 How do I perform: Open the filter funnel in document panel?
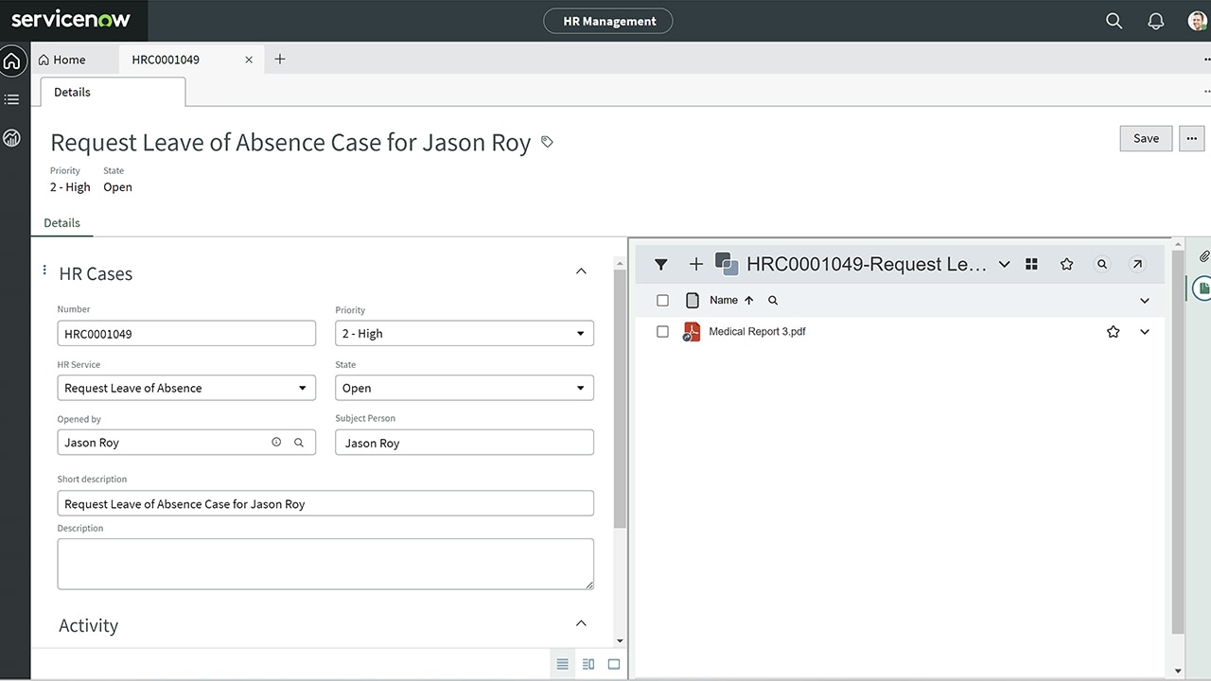661,265
